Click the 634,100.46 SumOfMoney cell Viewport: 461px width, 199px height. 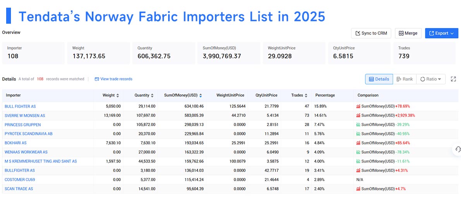click(x=193, y=106)
